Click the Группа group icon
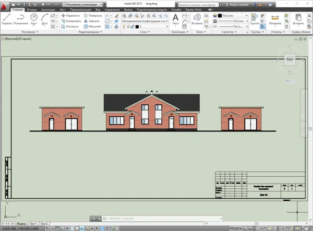This screenshot has height=231, width=313. click(x=254, y=19)
